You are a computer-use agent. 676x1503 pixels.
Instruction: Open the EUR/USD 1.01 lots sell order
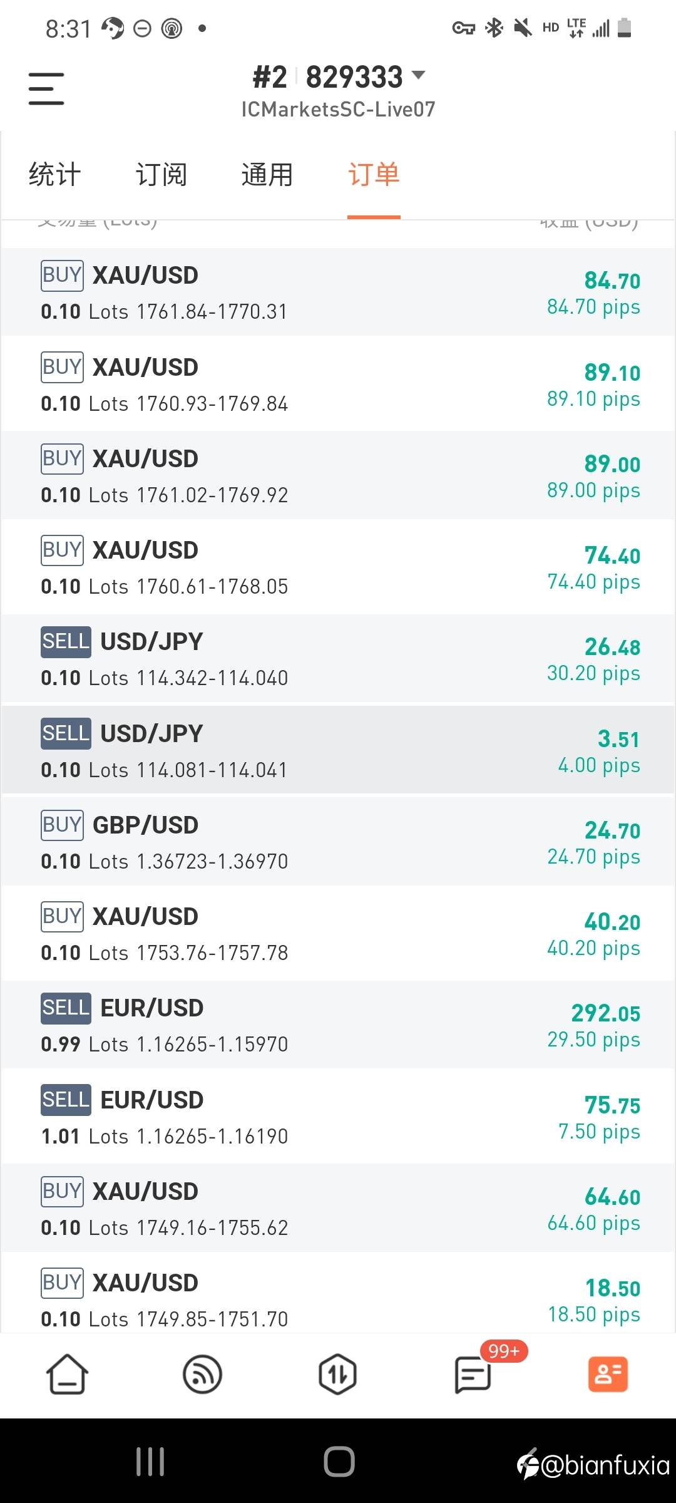point(338,1117)
